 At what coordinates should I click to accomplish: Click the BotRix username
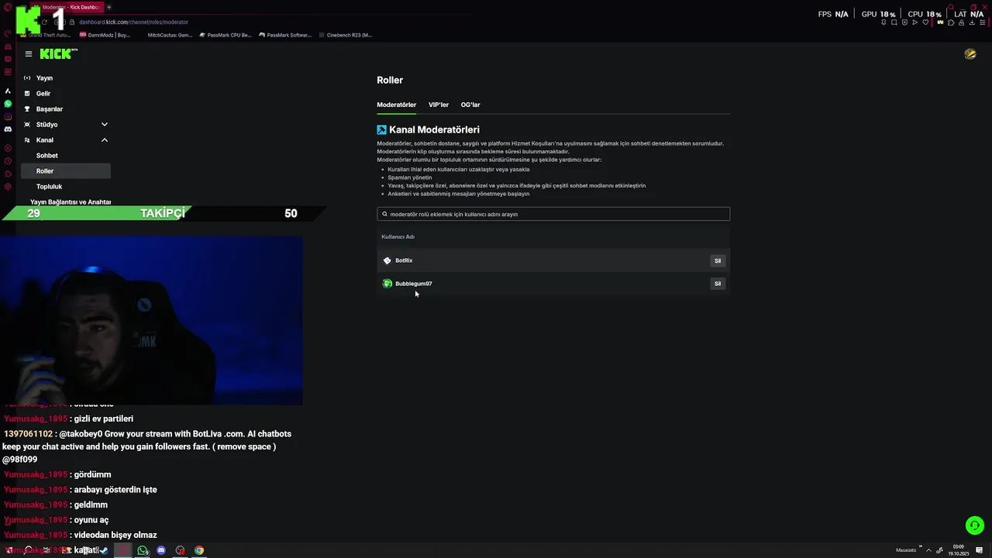click(x=404, y=261)
